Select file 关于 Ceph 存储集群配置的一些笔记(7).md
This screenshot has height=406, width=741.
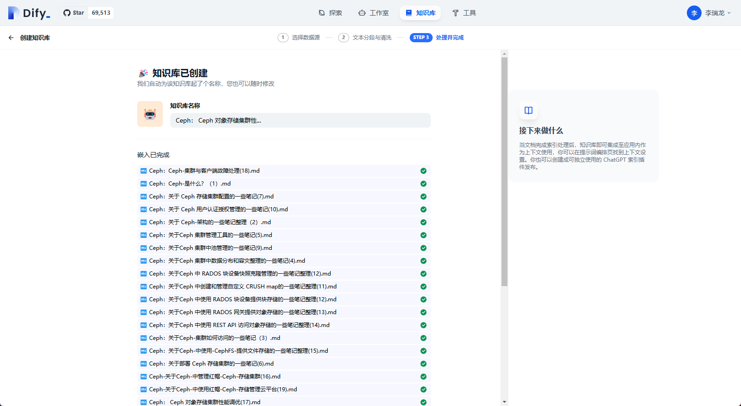[x=284, y=197]
